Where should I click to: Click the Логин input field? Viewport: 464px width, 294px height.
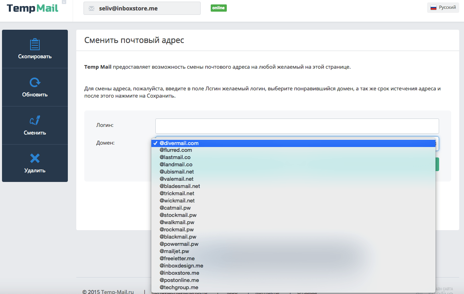click(x=297, y=126)
